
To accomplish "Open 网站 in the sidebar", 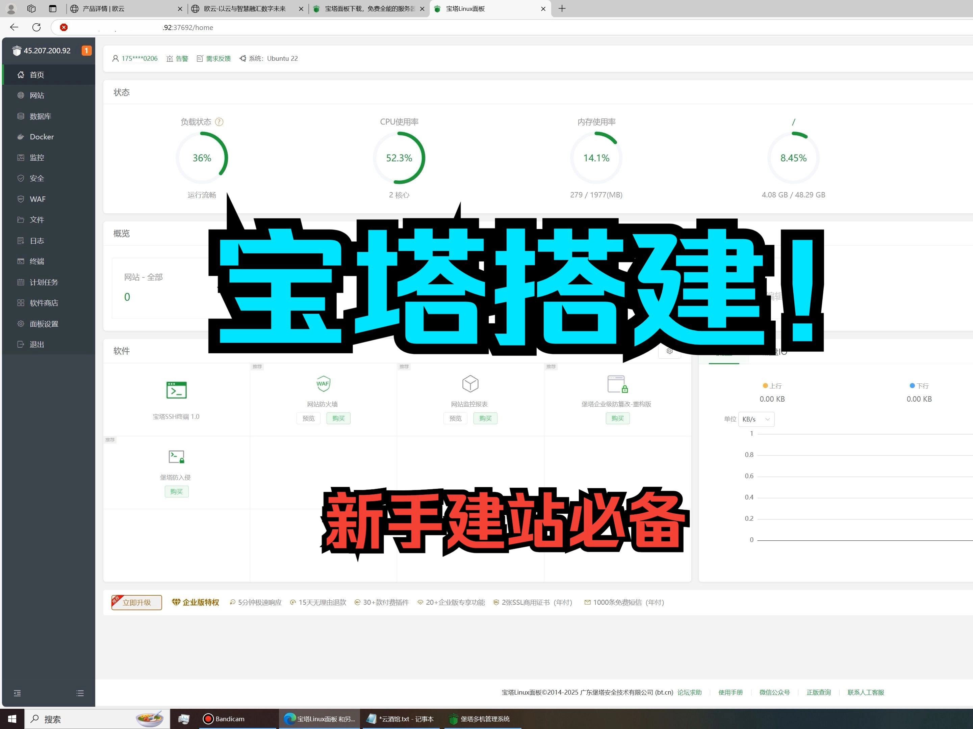I will point(48,96).
